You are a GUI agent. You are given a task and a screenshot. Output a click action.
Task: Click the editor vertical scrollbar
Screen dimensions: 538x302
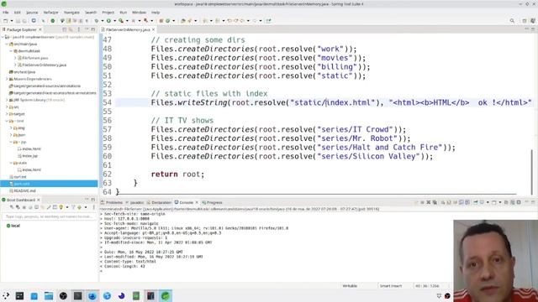point(532,172)
